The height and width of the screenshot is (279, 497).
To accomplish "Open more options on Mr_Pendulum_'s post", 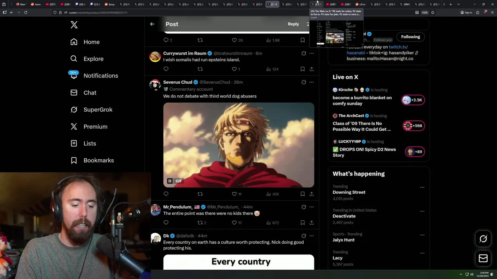I will (x=311, y=207).
